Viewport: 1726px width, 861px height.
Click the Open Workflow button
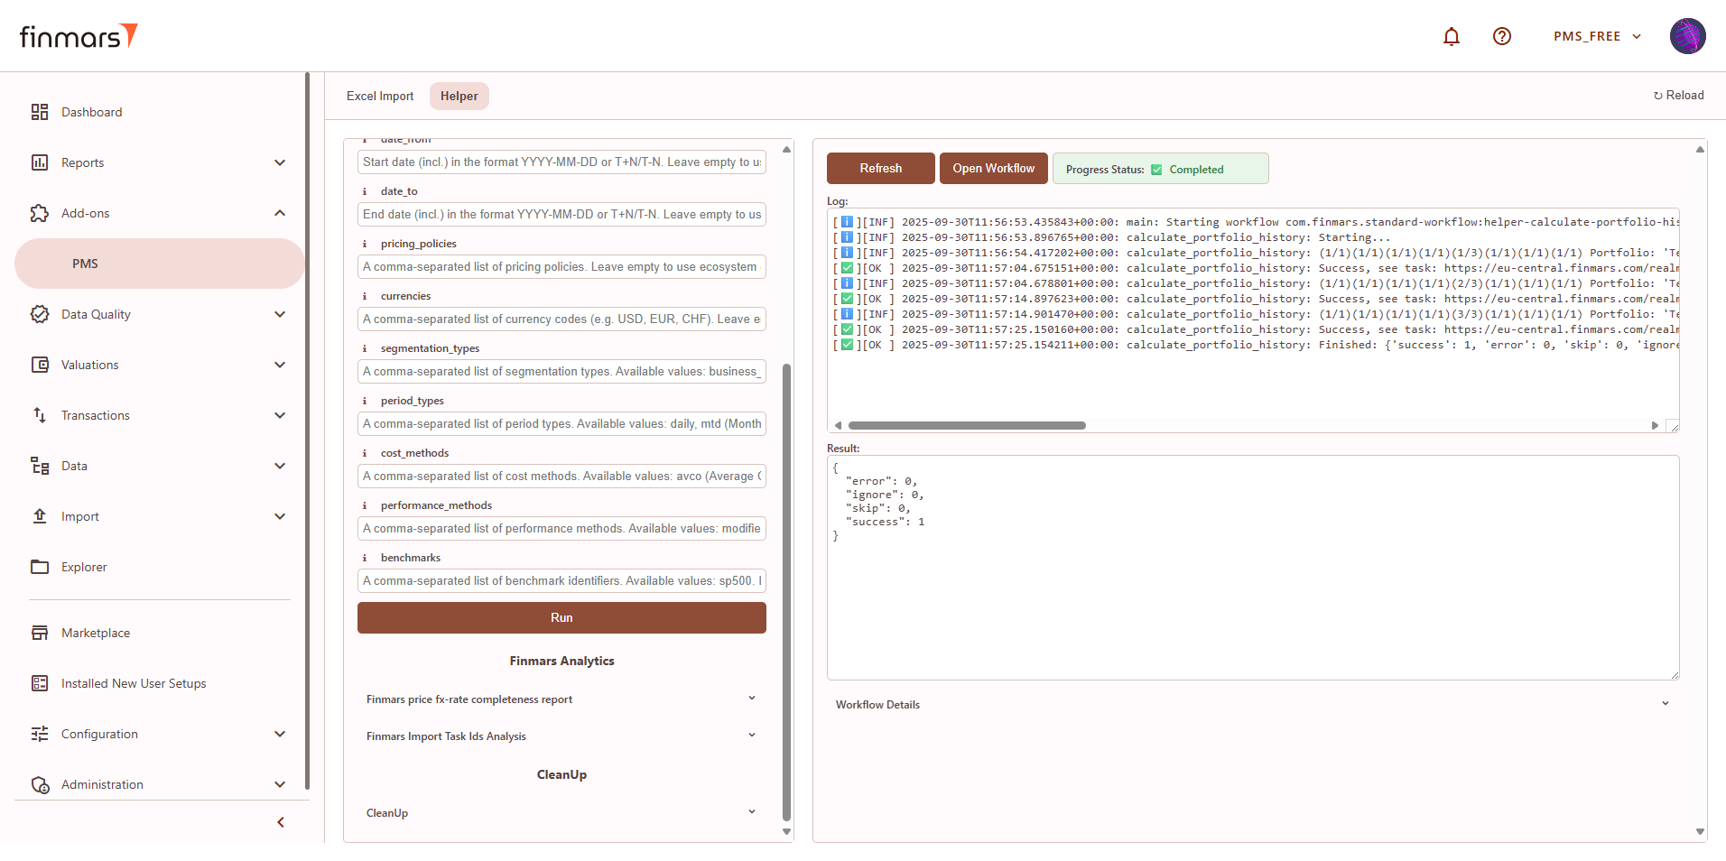click(993, 169)
